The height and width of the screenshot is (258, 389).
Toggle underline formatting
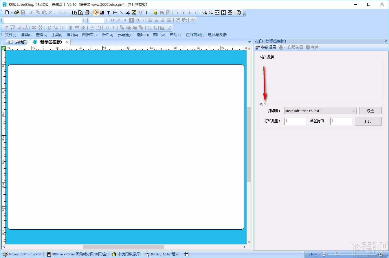point(125,20)
